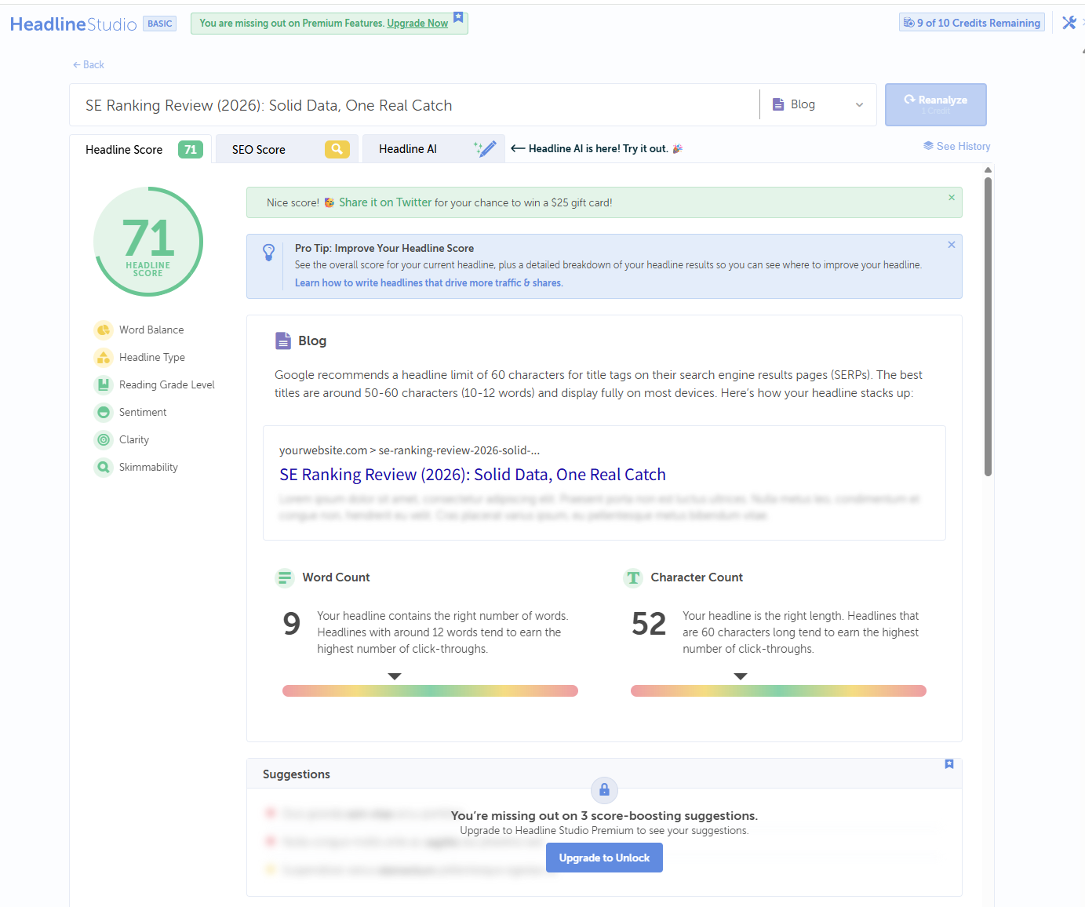Jump to Word Balance section
The height and width of the screenshot is (907, 1085).
point(151,330)
